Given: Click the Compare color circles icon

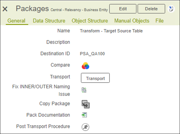Looking at the screenshot, I should click(85, 66).
